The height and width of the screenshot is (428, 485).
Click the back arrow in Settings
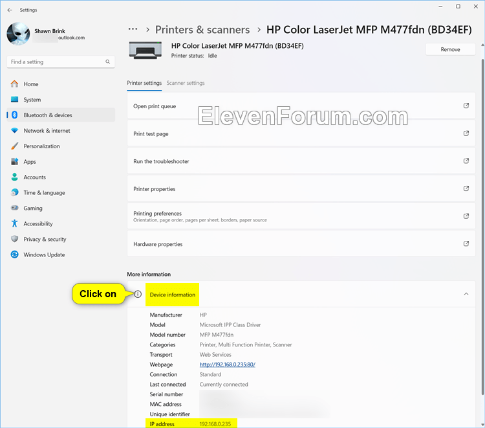coord(10,10)
